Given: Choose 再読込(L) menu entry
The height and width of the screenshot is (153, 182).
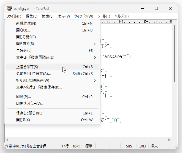Looking at the screenshot, I should (x=53, y=51).
